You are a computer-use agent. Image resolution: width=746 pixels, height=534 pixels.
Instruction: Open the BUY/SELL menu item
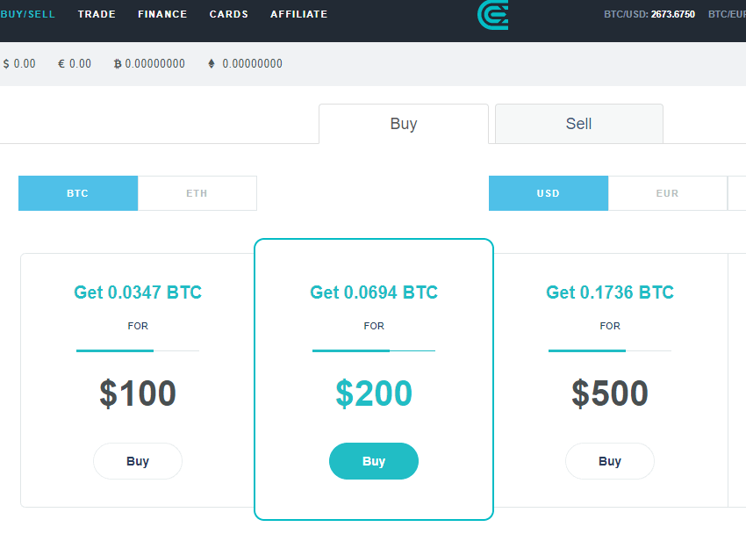pyautogui.click(x=27, y=14)
